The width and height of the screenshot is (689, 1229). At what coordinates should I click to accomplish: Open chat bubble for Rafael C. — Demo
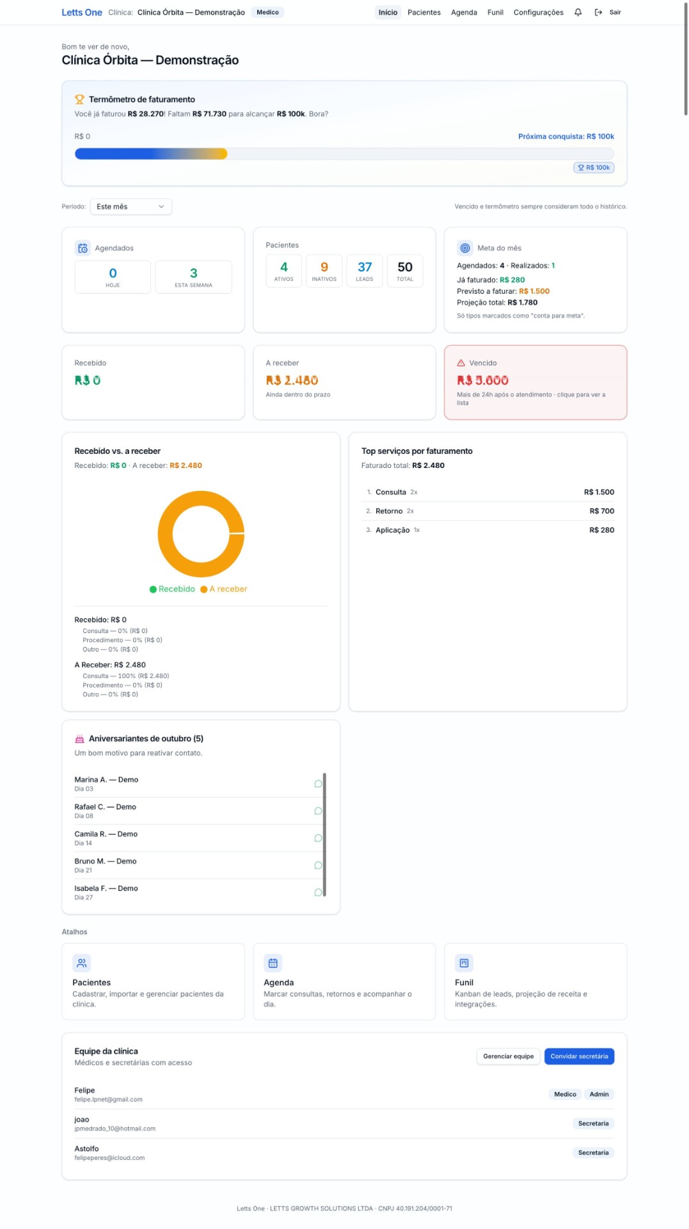click(x=318, y=811)
